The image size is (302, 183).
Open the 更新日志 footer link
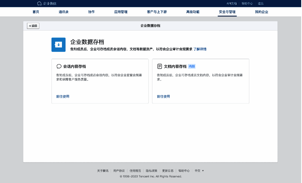[168, 171]
